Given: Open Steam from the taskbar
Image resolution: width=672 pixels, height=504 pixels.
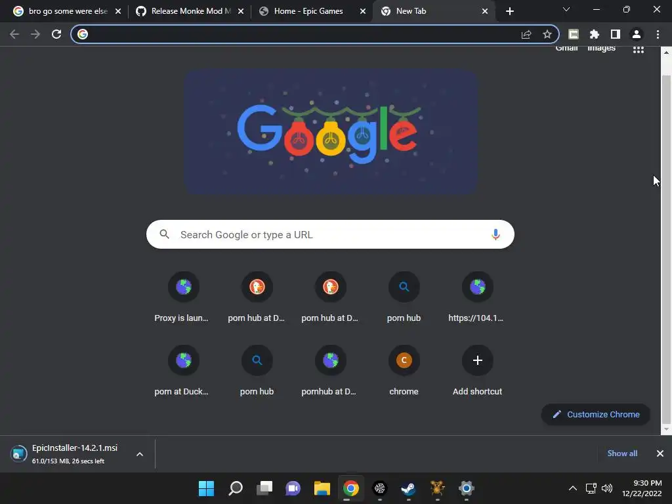Looking at the screenshot, I should 408,488.
